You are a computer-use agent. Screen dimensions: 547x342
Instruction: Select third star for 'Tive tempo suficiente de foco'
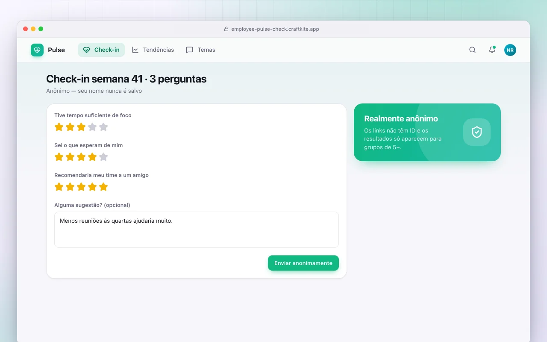[x=81, y=127]
